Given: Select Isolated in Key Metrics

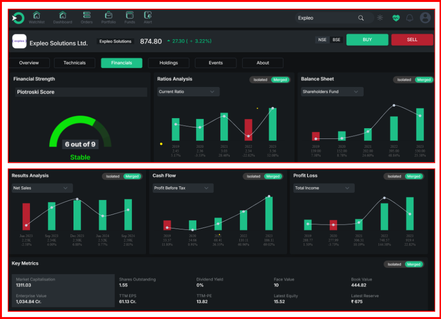Looking at the screenshot, I should [394, 264].
